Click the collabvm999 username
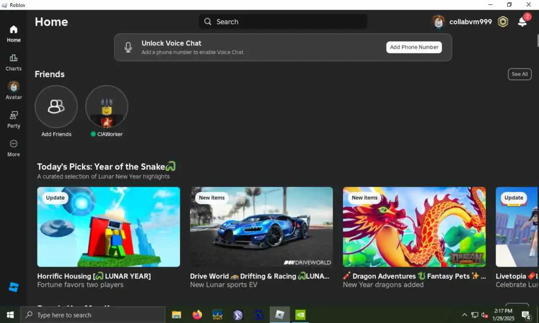 pos(470,22)
